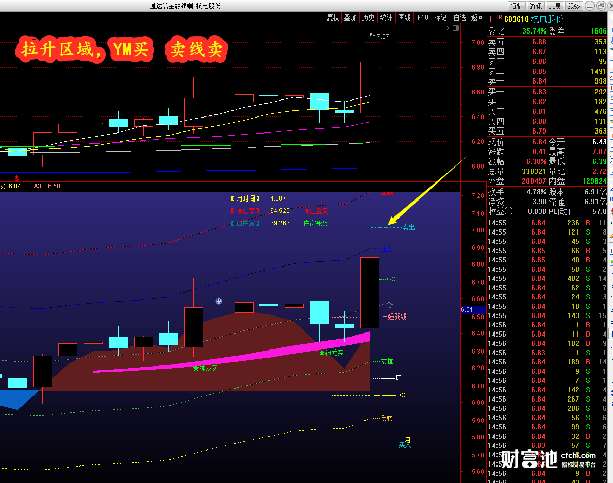Image resolution: width=613 pixels, height=483 pixels.
Task: Click 委比 value -35.74%
Action: pyautogui.click(x=533, y=31)
